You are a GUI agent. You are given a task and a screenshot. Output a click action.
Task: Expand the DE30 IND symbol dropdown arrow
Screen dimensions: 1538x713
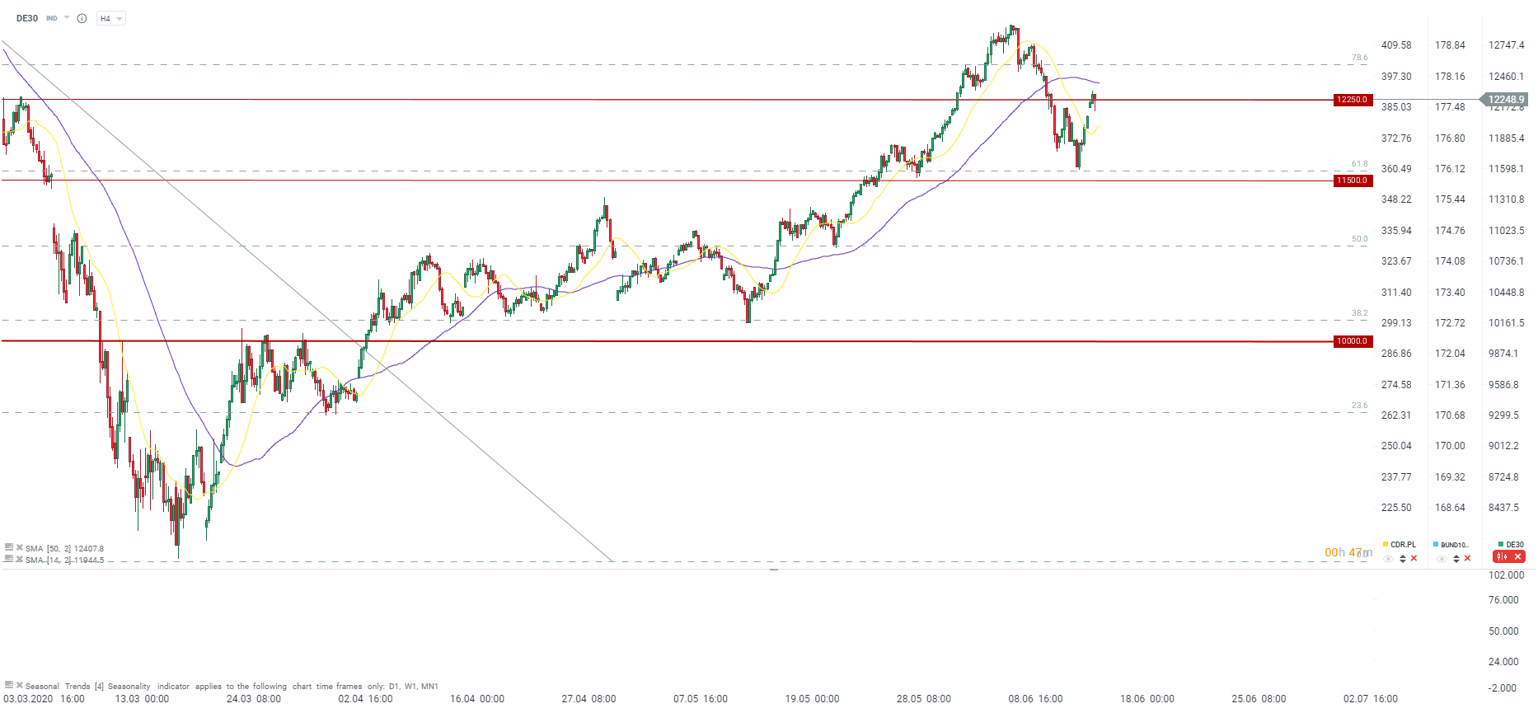point(67,17)
